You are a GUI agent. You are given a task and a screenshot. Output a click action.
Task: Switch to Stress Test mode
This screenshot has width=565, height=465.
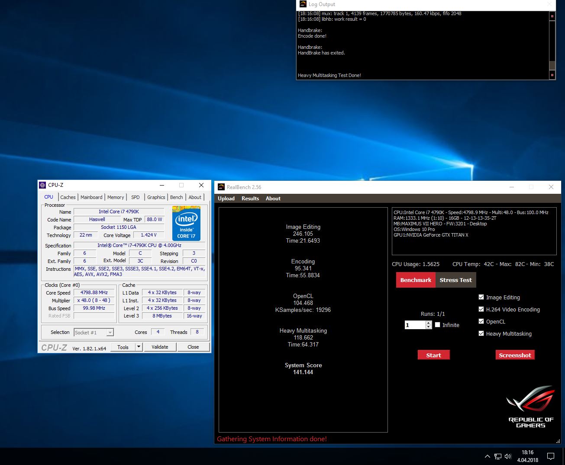456,280
